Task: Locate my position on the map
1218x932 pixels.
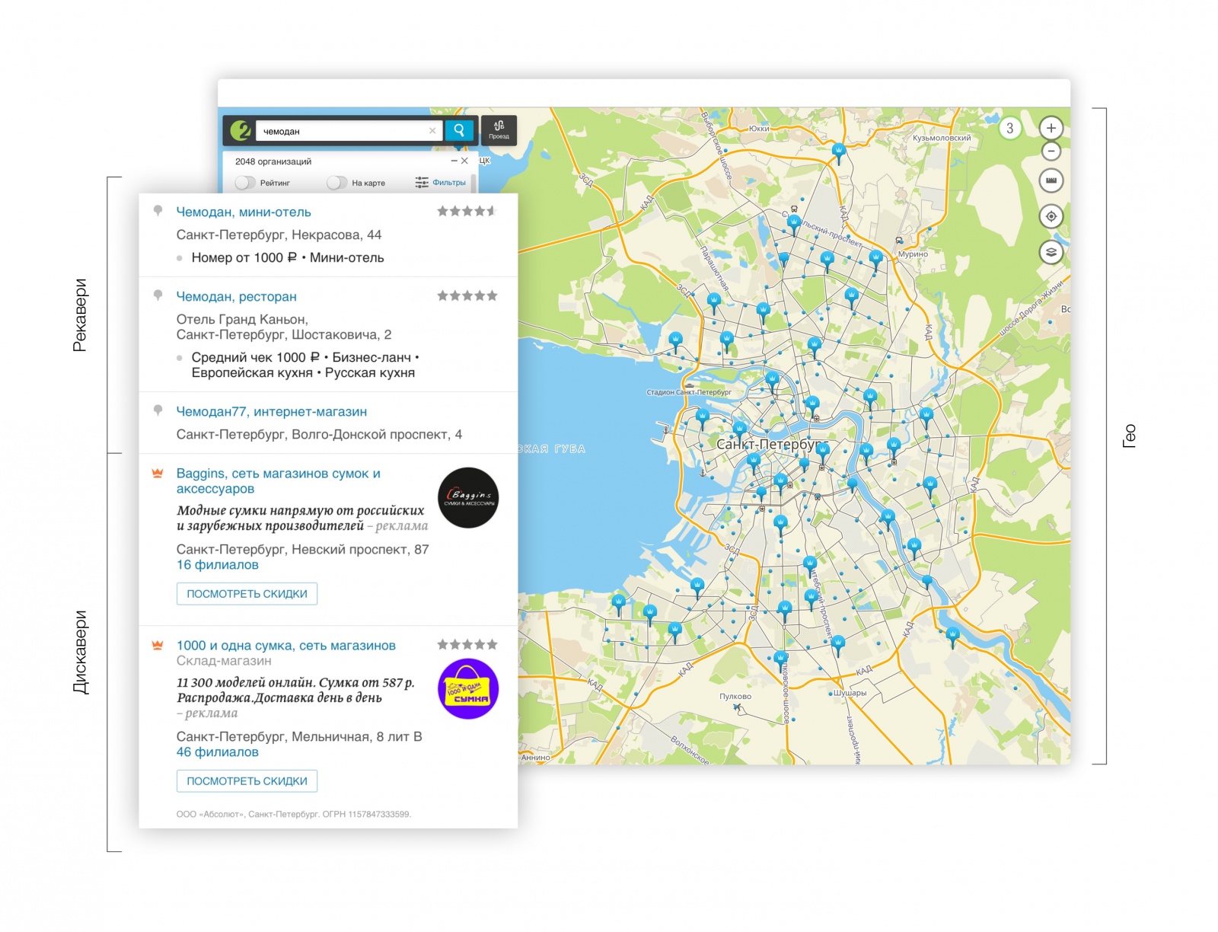Action: 1051,216
